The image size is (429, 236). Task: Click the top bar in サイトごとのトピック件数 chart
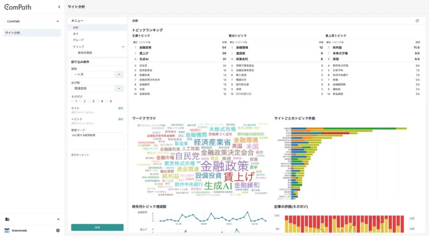[349, 128]
